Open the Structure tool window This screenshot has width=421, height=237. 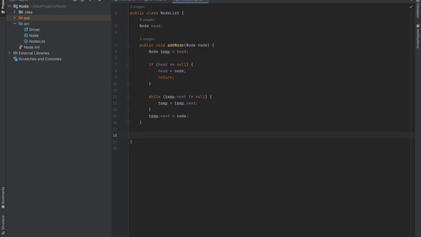click(x=3, y=224)
